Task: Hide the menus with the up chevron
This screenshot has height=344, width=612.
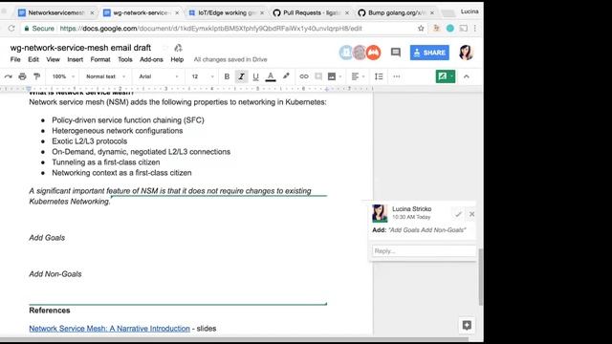Action: point(466,76)
